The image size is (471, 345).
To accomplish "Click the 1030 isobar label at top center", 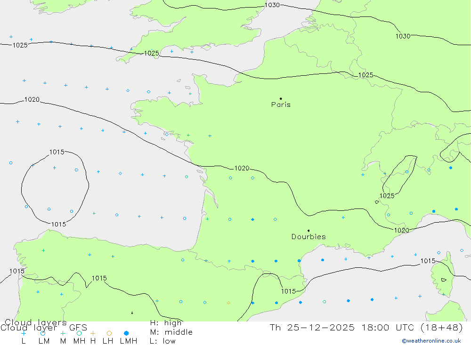I will 272,5.
